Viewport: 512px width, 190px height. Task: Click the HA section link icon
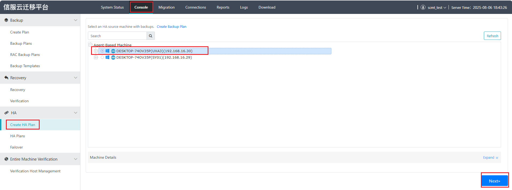pos(6,113)
